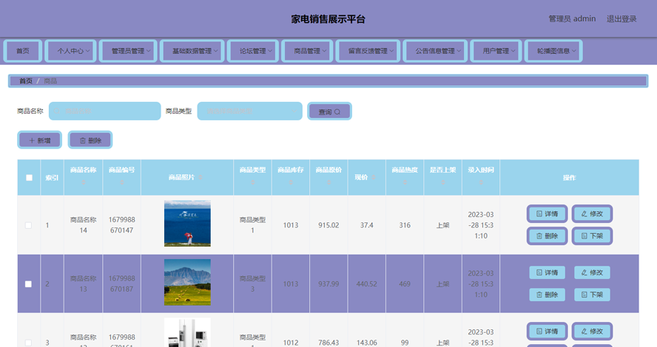
Task: Check the checkbox for row 3
Action: click(x=29, y=343)
